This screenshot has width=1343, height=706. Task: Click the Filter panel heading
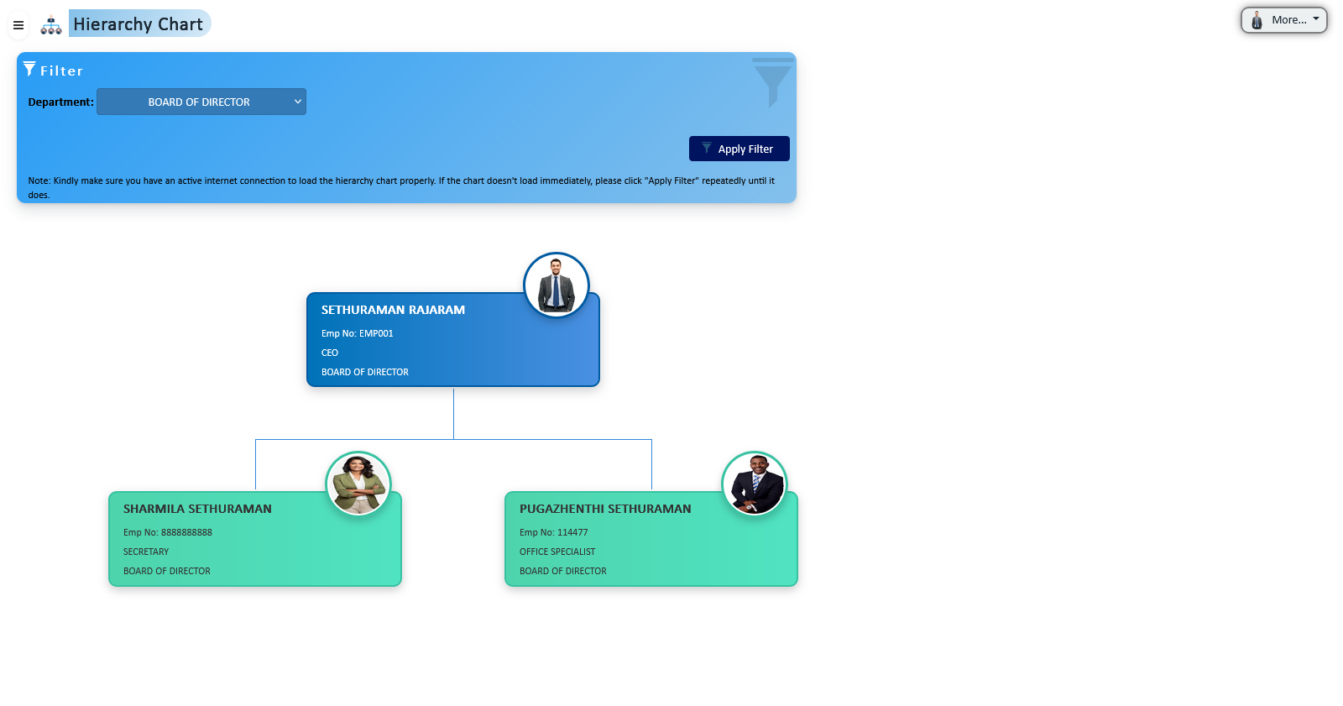(x=62, y=71)
